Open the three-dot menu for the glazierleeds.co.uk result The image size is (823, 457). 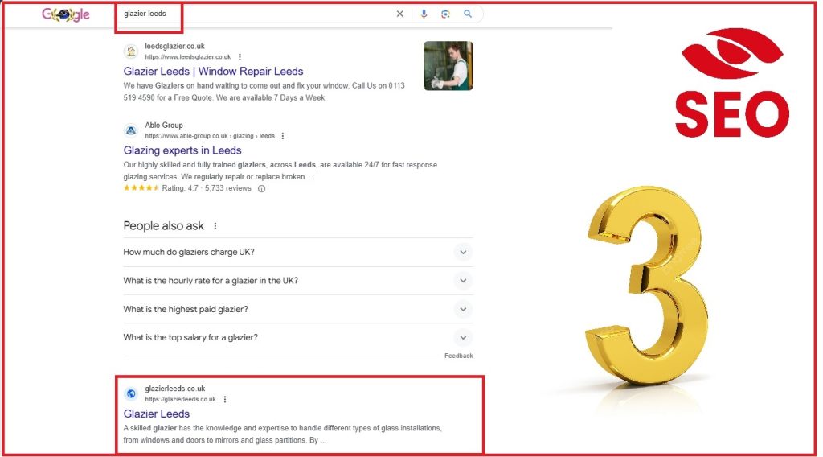coord(225,399)
